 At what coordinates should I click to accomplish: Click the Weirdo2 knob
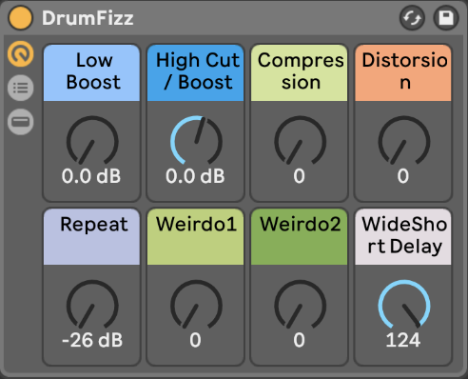300,304
